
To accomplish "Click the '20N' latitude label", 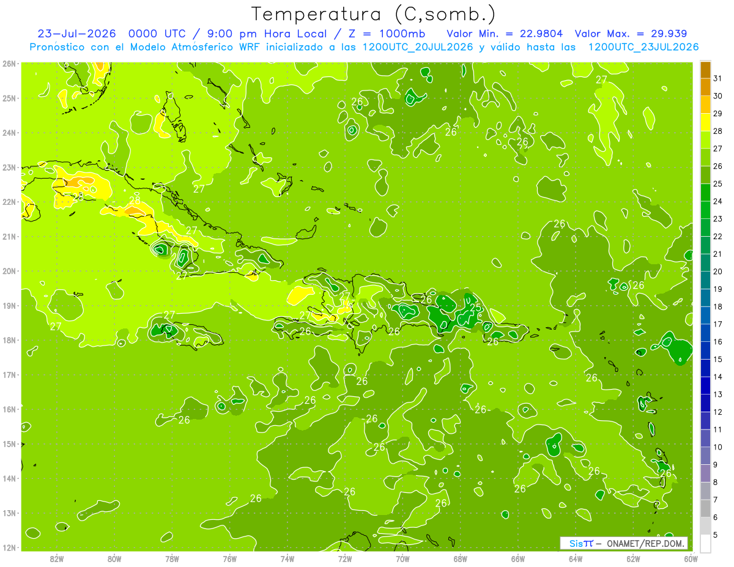I will click(x=9, y=271).
